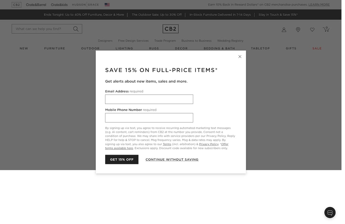The height and width of the screenshot is (224, 345).
Task: Open the Trade Program page
Action: coord(165,41)
